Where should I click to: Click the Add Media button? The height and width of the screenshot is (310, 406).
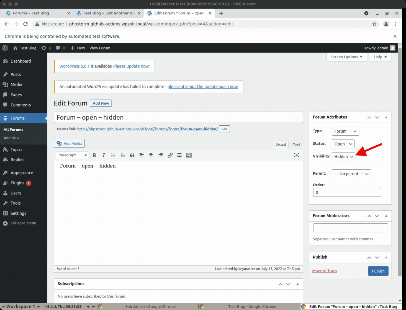69,143
